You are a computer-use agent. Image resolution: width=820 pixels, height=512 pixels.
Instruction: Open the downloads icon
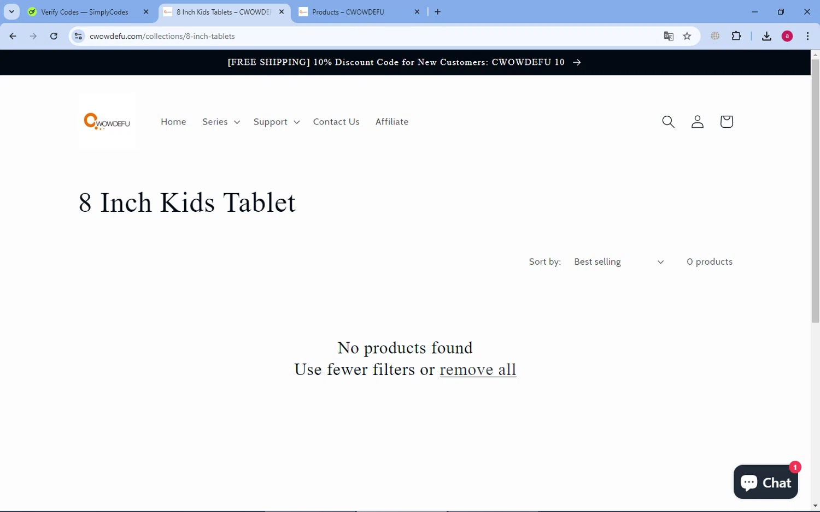[x=766, y=36]
